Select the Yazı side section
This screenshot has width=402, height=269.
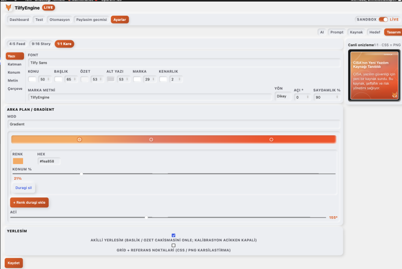(15, 56)
